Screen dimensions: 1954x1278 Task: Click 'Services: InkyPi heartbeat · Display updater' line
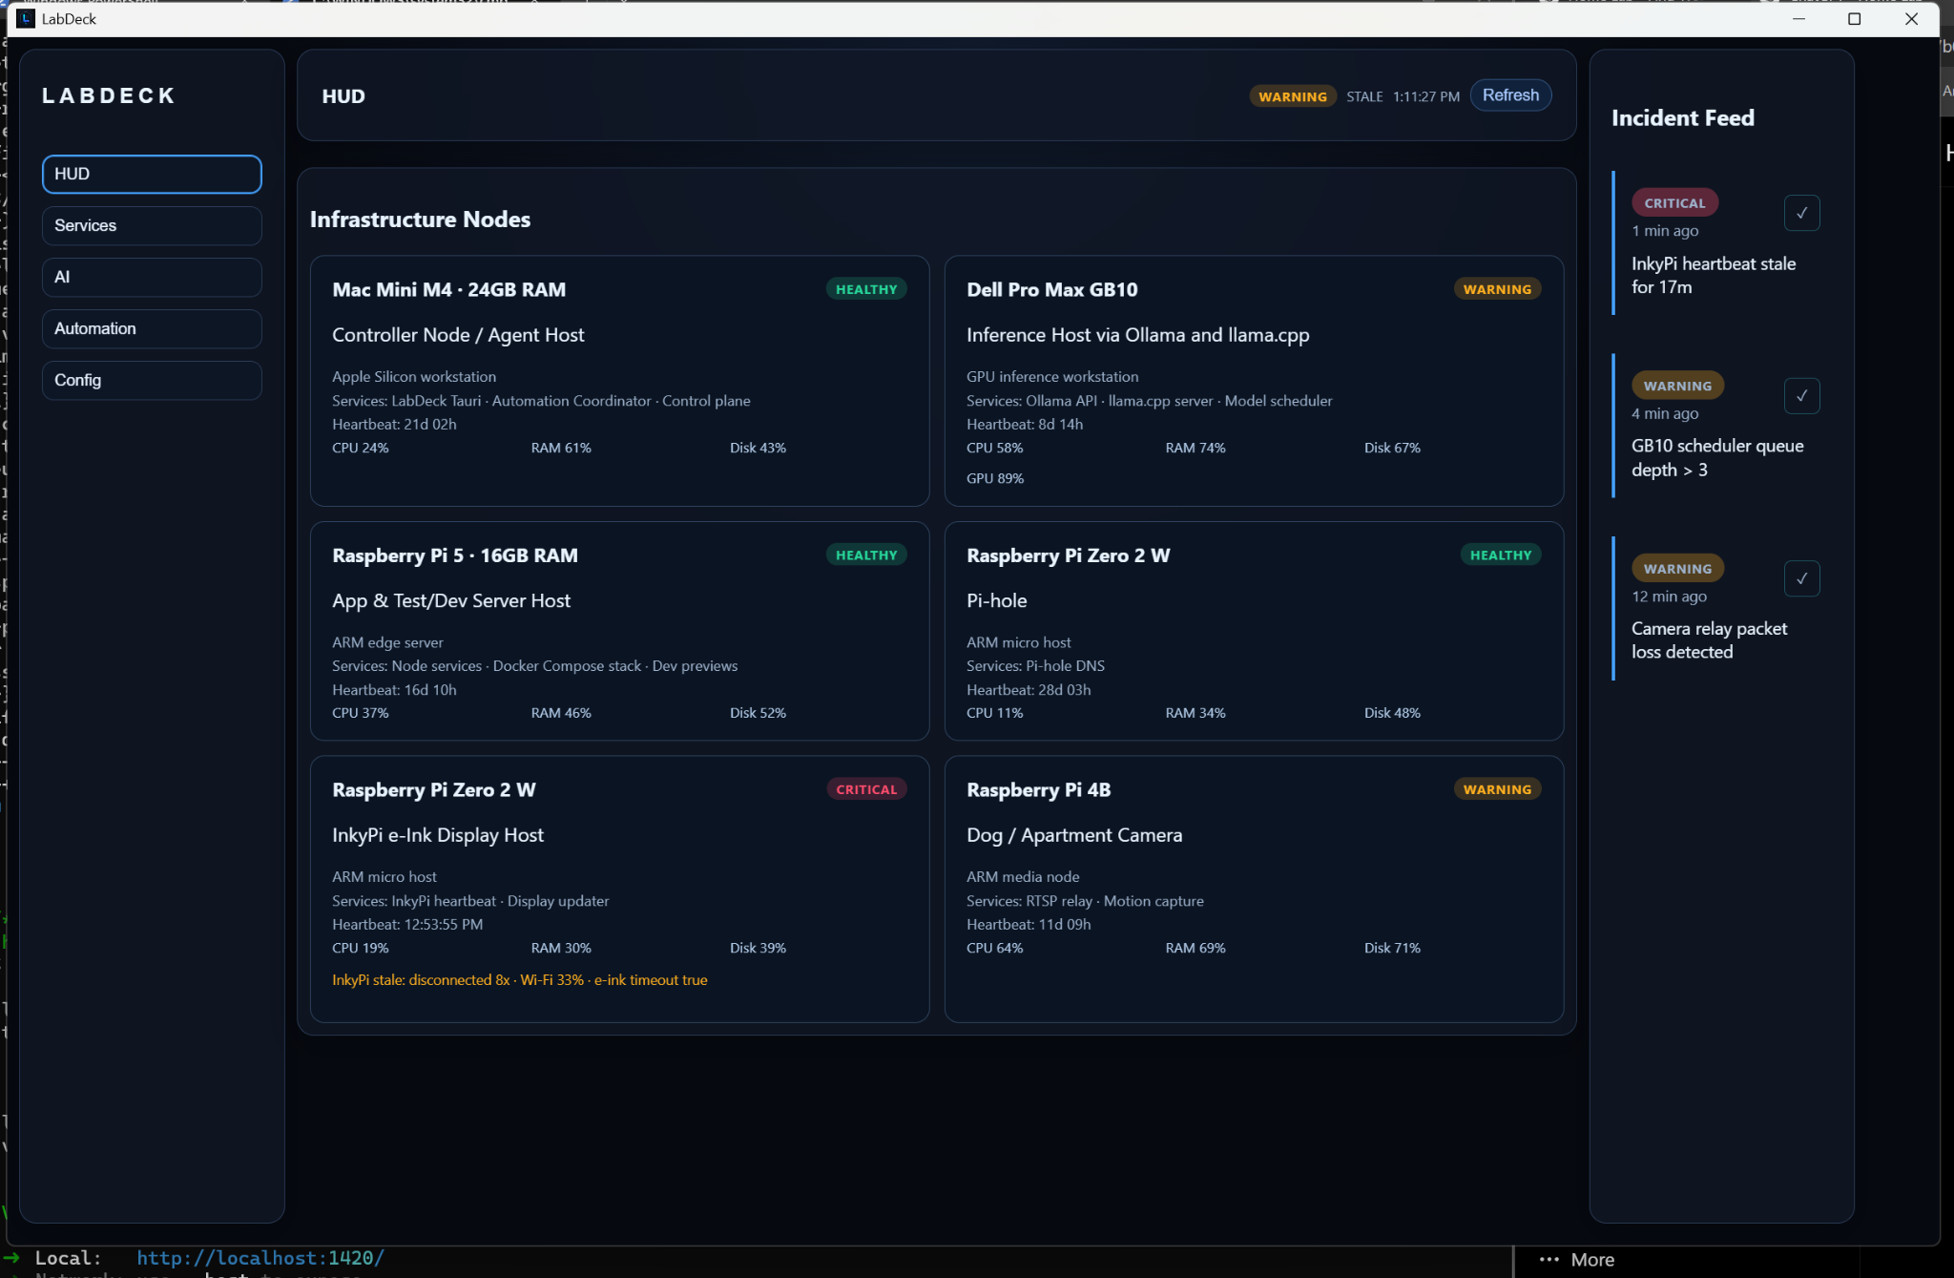tap(470, 900)
